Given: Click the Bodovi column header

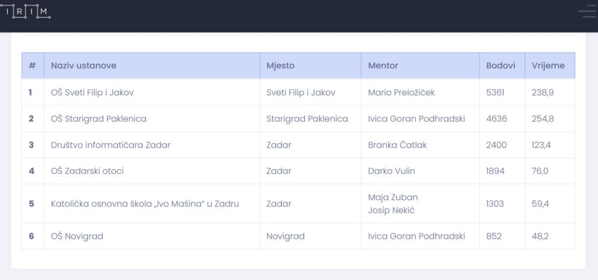Looking at the screenshot, I should click(x=500, y=65).
